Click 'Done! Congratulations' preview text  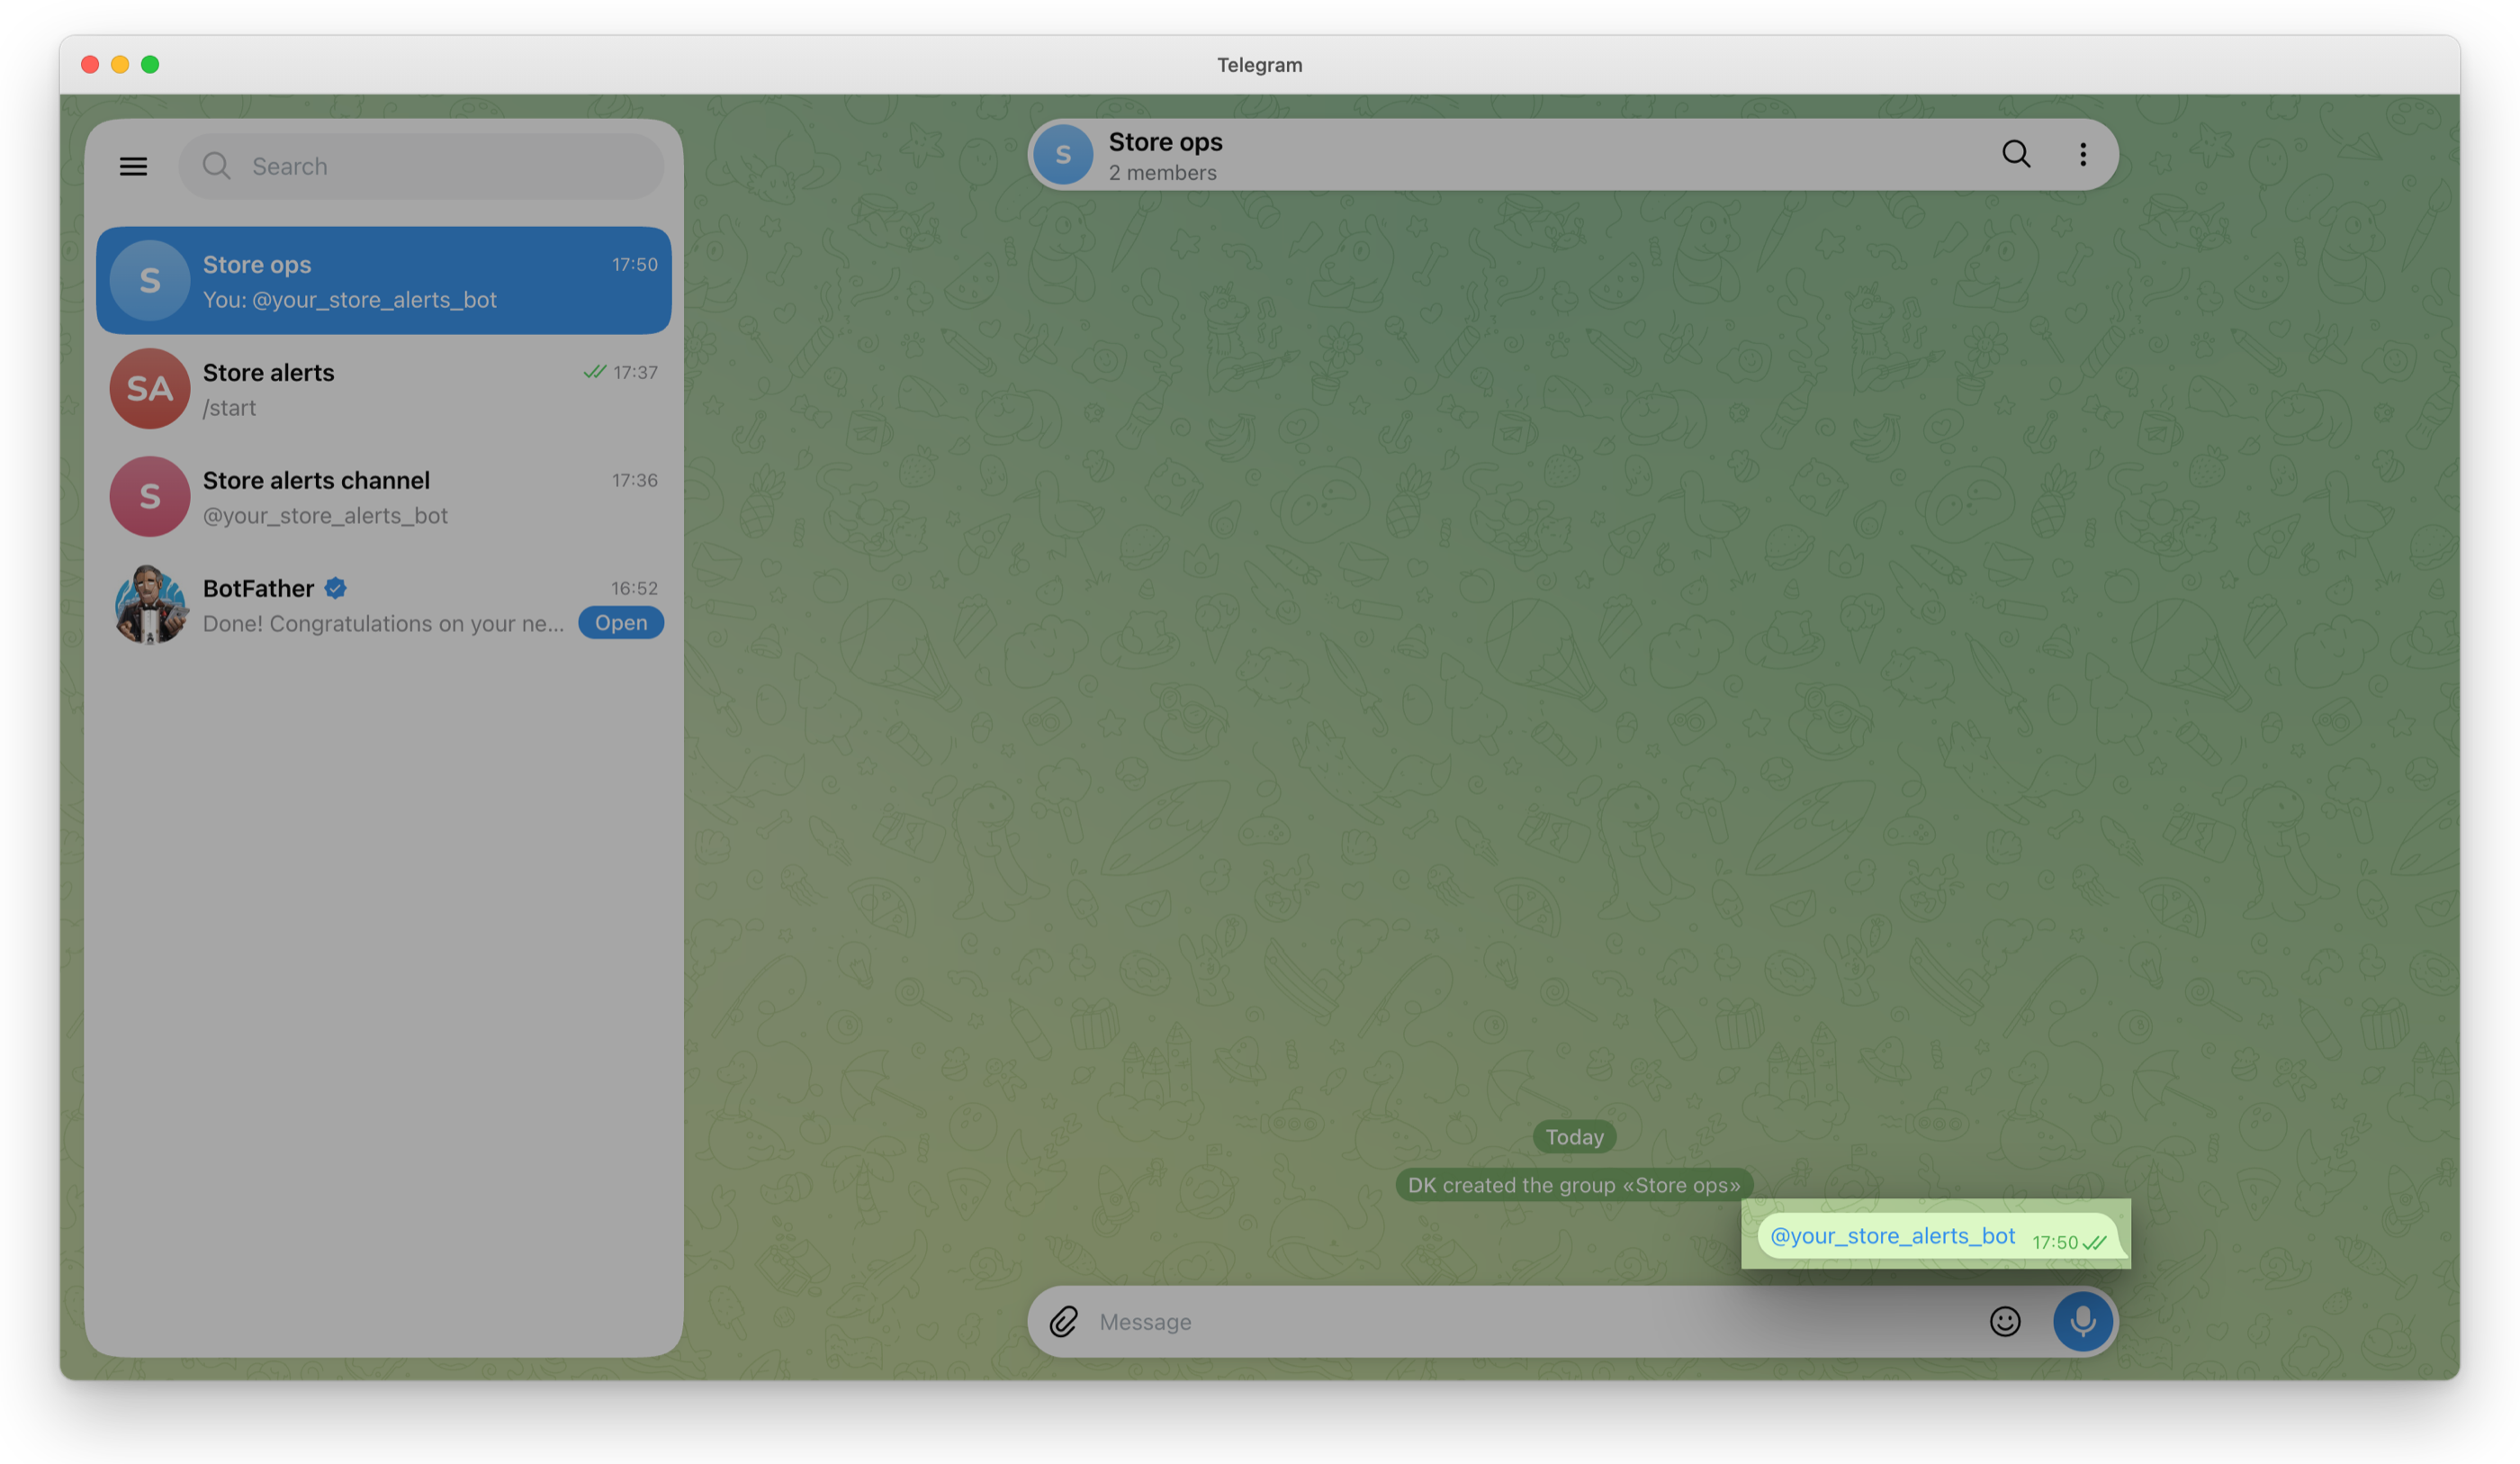tap(383, 623)
